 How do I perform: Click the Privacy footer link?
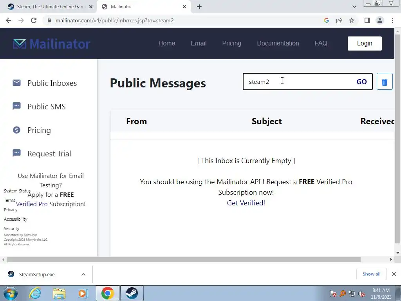[x=11, y=210]
